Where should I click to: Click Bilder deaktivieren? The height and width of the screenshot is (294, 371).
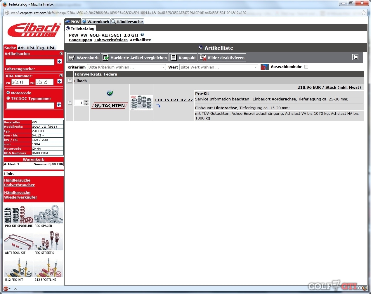click(x=222, y=58)
